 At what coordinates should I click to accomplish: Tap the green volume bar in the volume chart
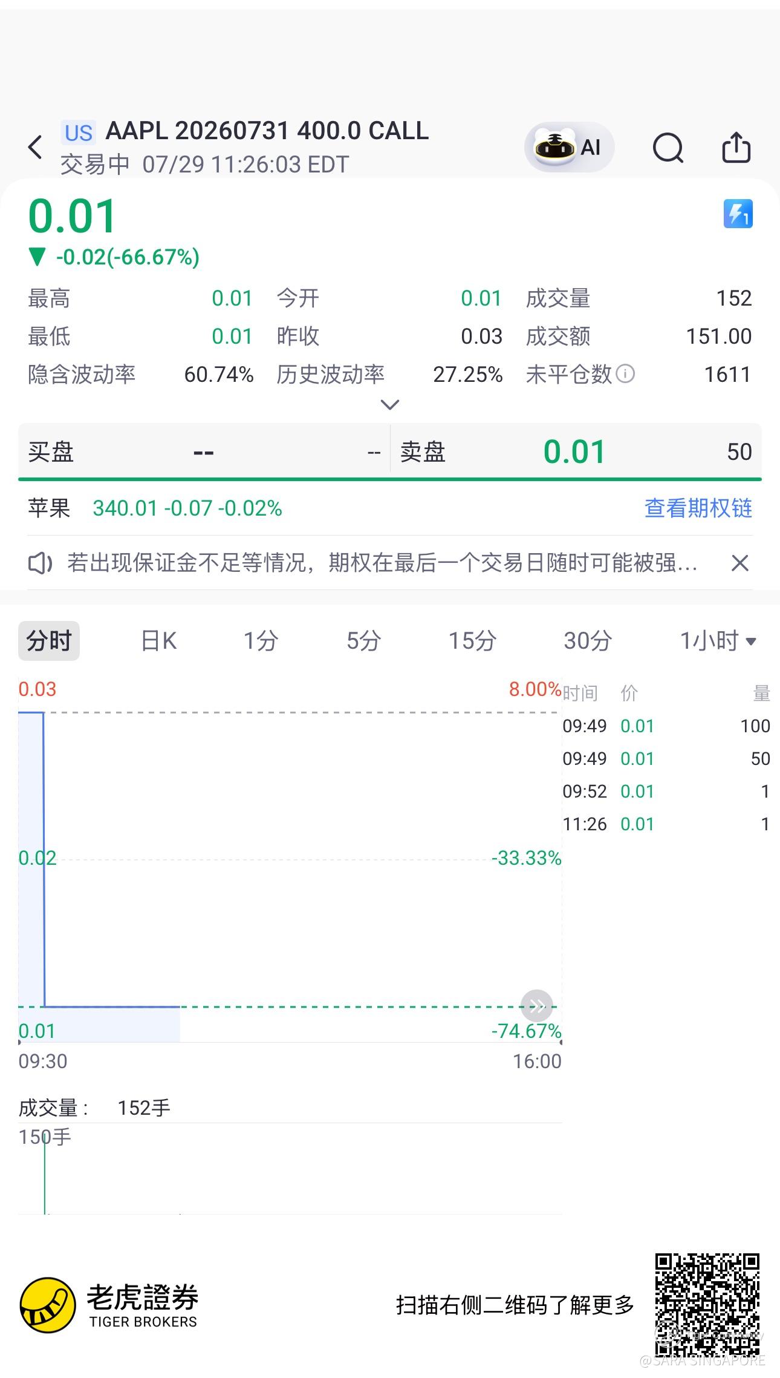click(x=45, y=1175)
